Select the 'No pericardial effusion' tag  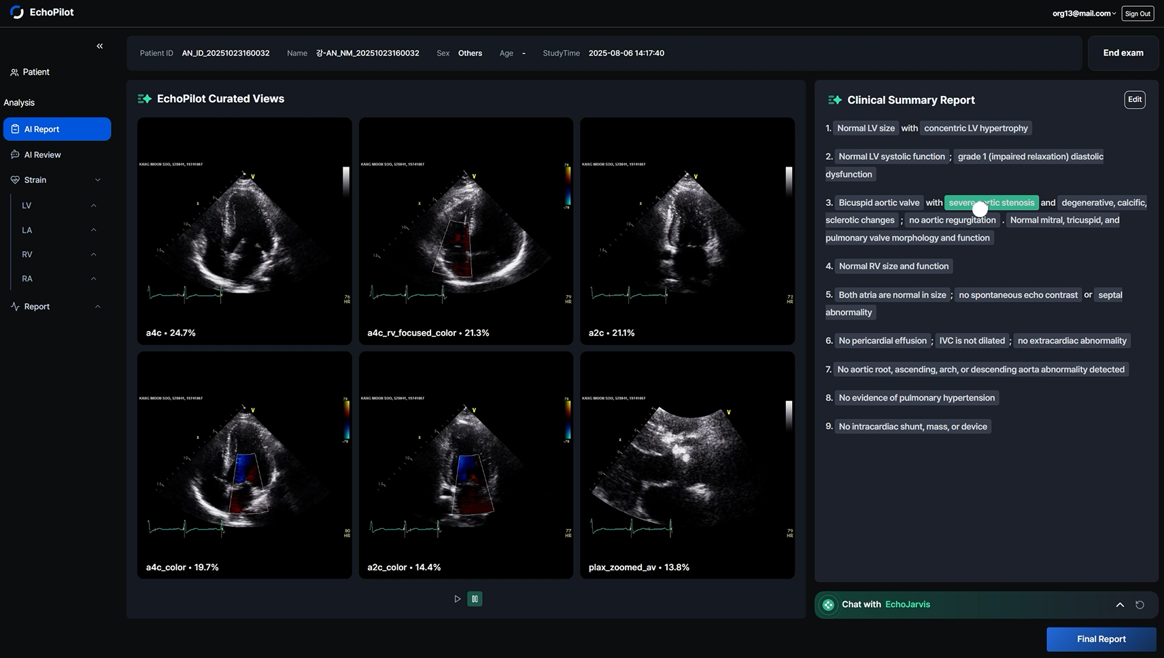click(x=883, y=341)
